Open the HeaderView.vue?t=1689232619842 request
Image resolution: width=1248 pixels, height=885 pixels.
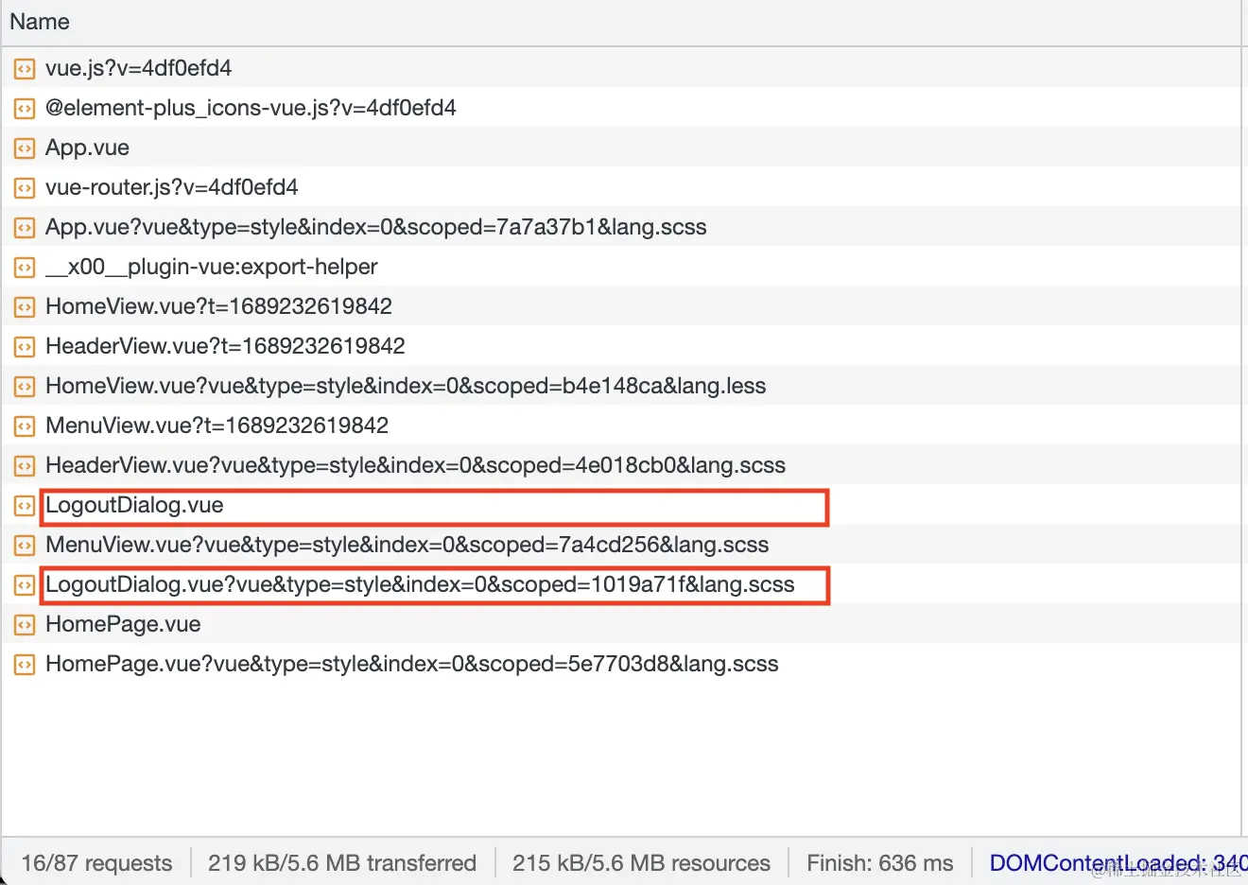pos(225,346)
